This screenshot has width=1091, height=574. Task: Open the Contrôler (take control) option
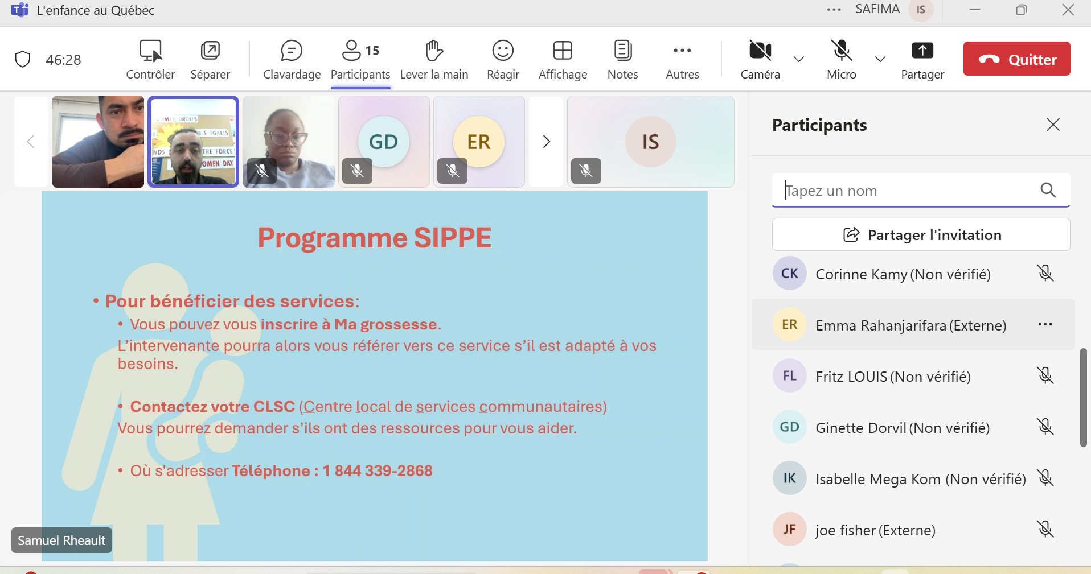[x=150, y=60]
